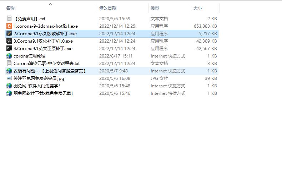Image resolution: width=282 pixels, height=185 pixels.
Task: Select the 安装有问题---【上羽兔问答搜索答案】 shortcut
Action: coord(50,71)
